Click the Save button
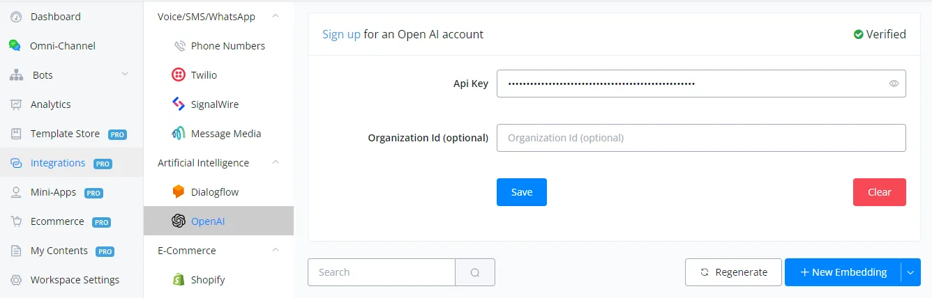The image size is (932, 298). pyautogui.click(x=522, y=192)
